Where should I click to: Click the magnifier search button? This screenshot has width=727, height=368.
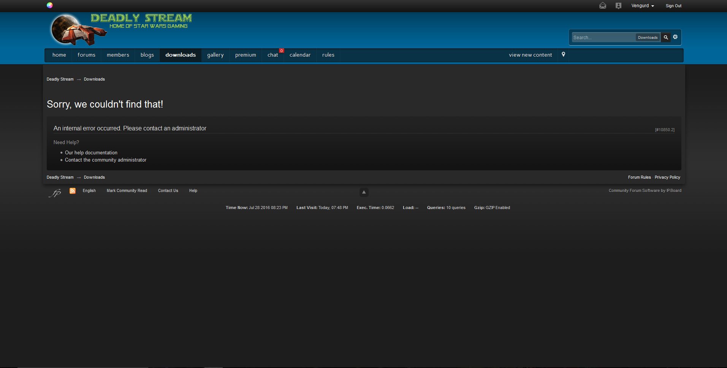pos(666,37)
